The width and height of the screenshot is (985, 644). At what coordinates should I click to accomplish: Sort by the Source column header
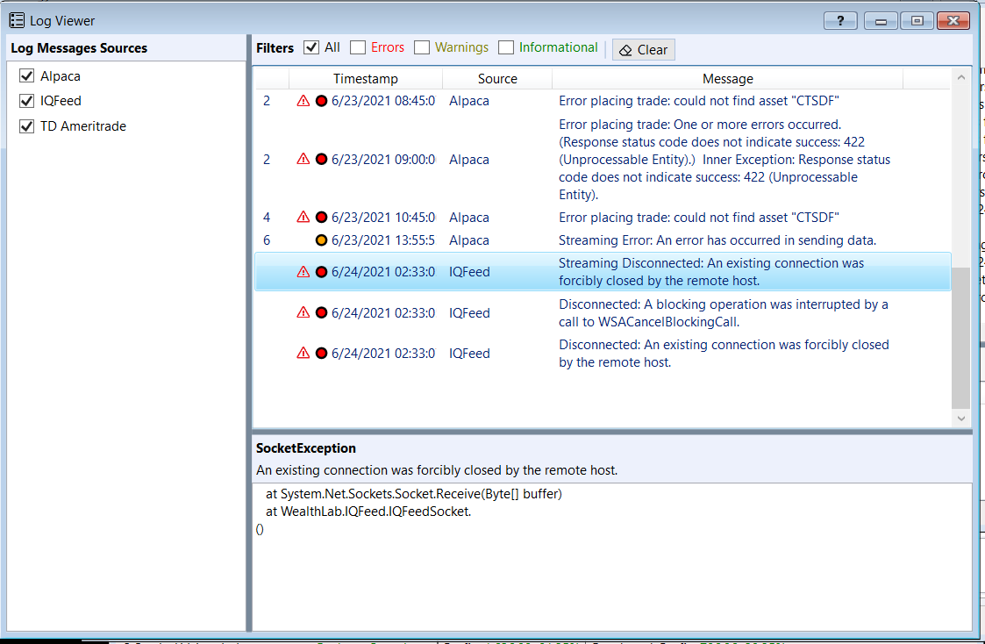click(x=497, y=79)
